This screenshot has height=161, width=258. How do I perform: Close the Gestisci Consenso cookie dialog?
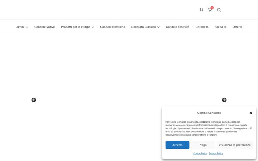(251, 113)
